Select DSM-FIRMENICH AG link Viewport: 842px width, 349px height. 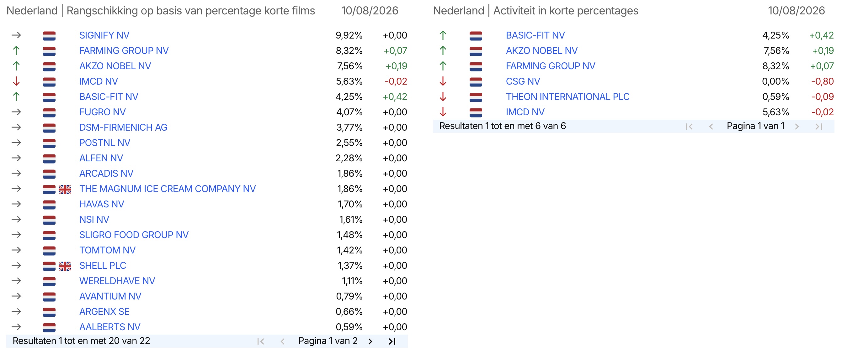(123, 127)
